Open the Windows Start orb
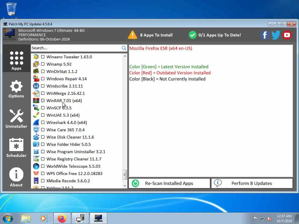This screenshot has height=224, width=299. (x=8, y=218)
